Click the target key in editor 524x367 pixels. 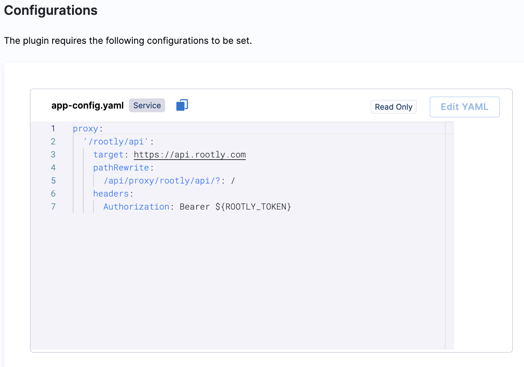click(108, 155)
